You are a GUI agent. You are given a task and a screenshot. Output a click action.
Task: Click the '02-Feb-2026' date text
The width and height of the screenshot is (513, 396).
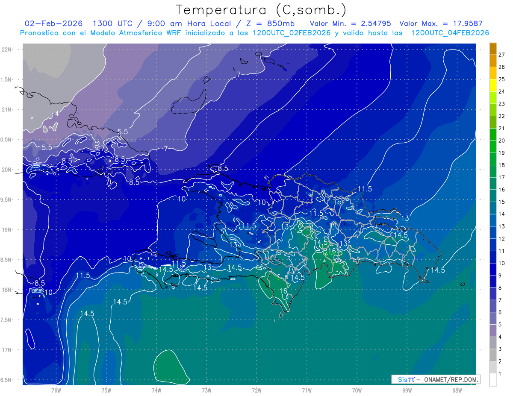[53, 23]
